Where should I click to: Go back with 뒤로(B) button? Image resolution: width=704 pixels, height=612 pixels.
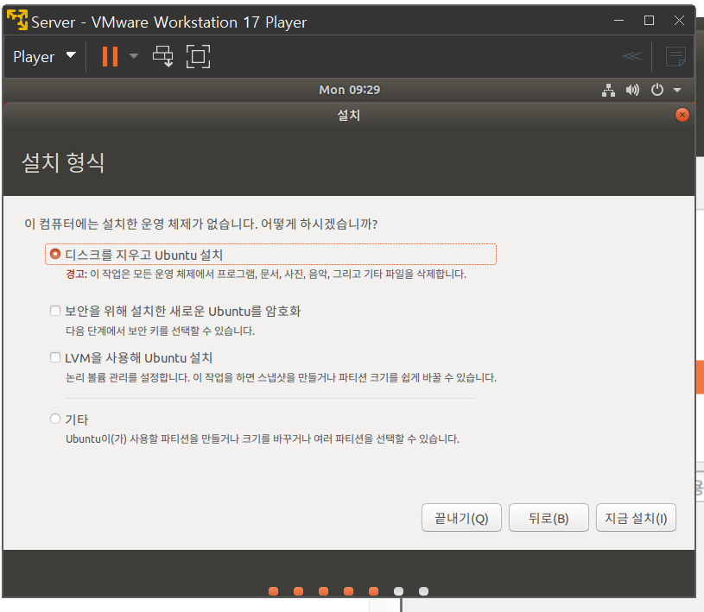tap(549, 518)
